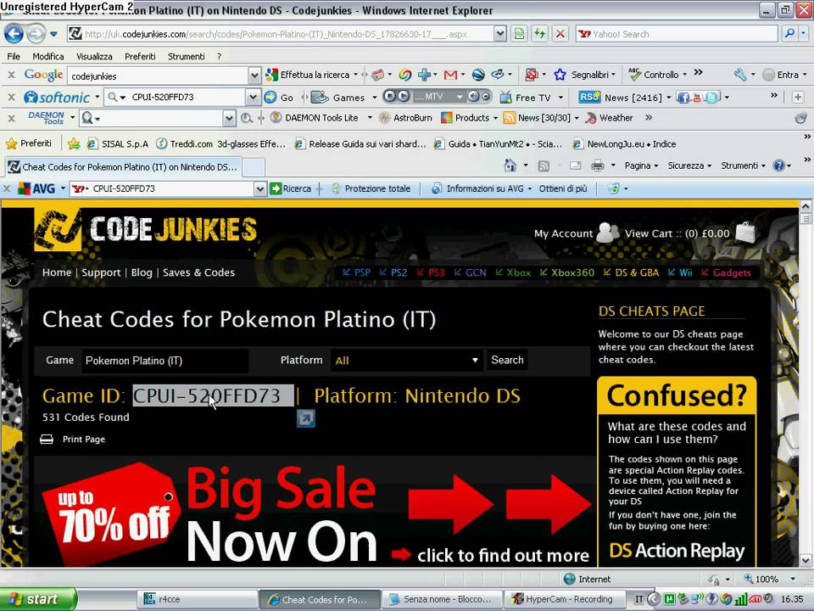Click the Home page house icon
The image size is (814, 611).
[510, 165]
